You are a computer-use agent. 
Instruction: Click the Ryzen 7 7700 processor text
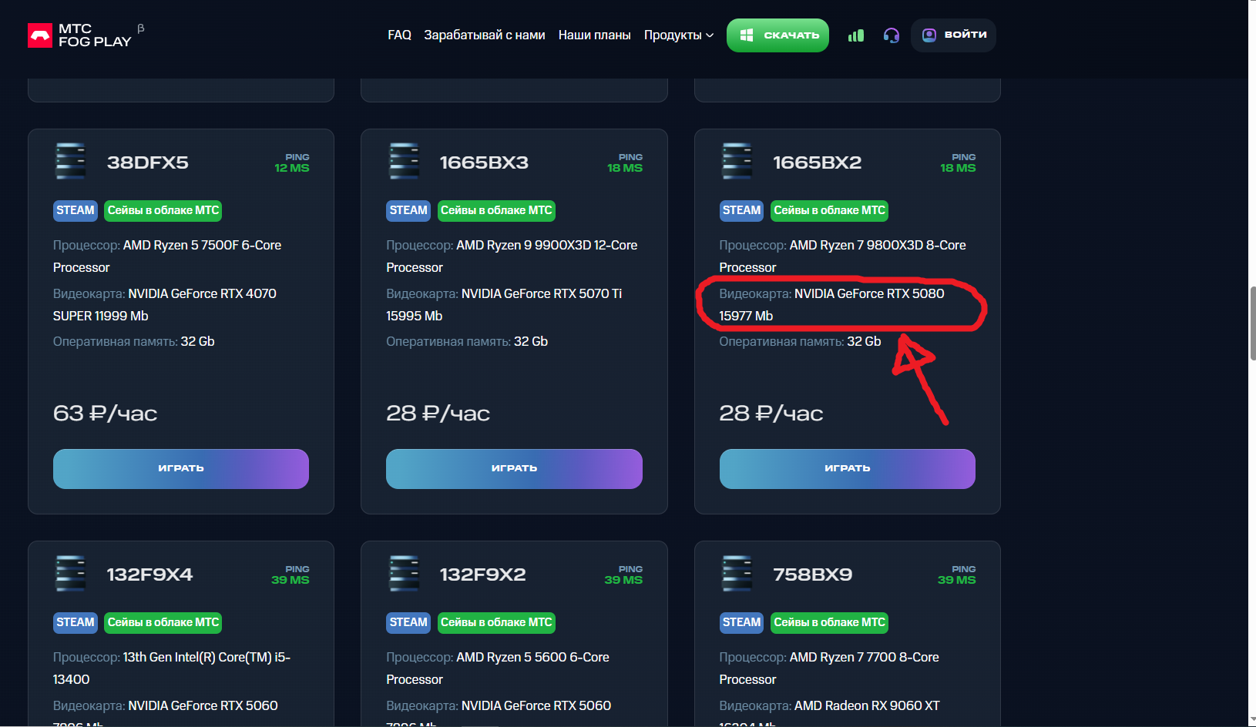coord(829,668)
